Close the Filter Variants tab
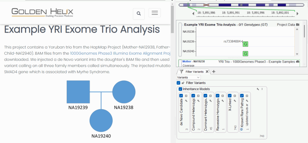This screenshot has height=143, width=308. click(207, 72)
